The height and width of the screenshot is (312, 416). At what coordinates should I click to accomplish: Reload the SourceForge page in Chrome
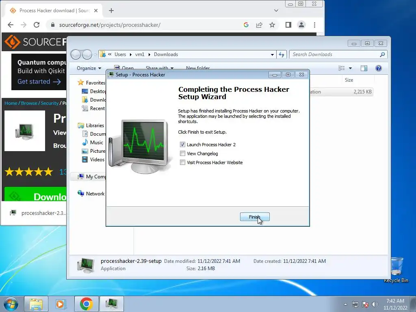pyautogui.click(x=37, y=25)
